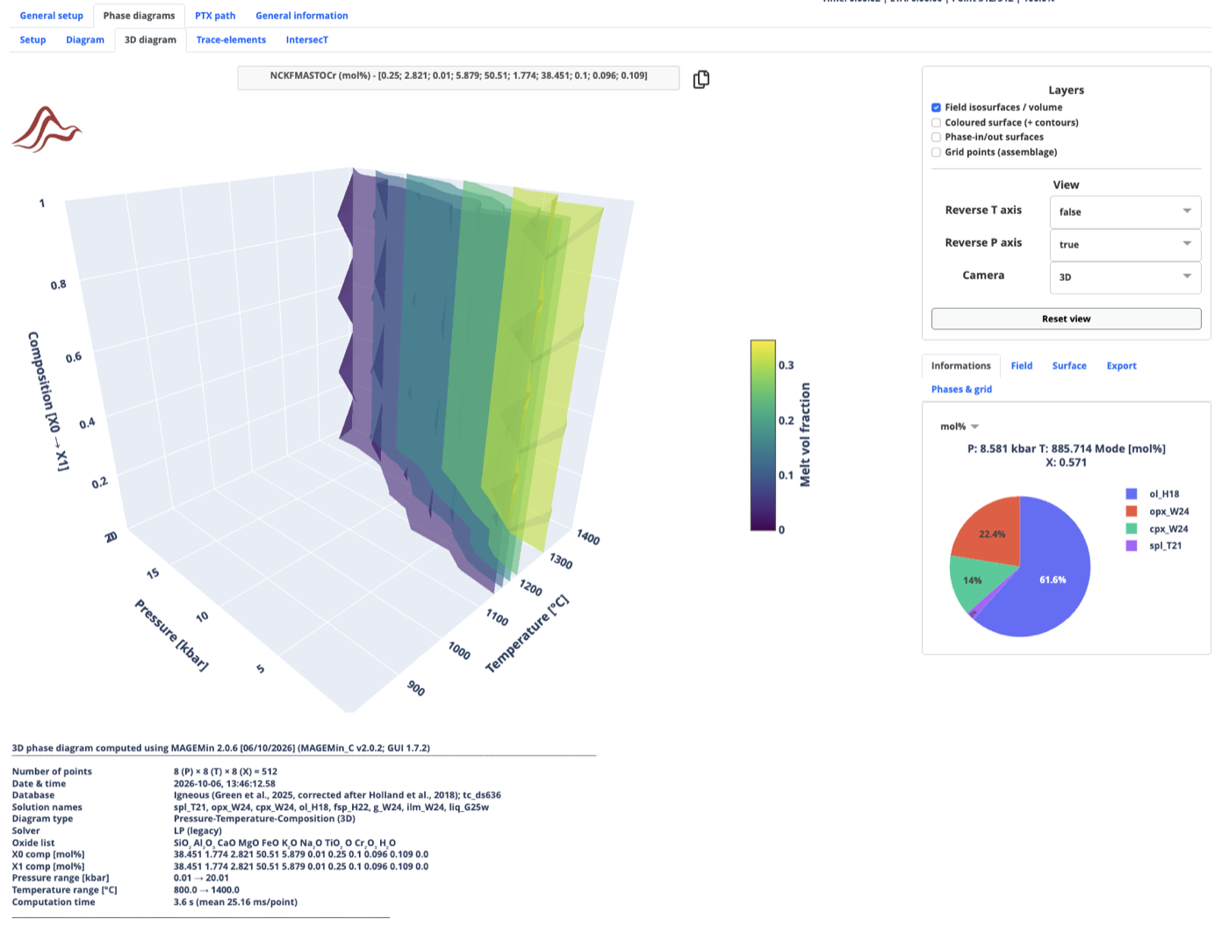This screenshot has height=940, width=1229.
Task: Click the date value '2026-10-06, 13:46:12.58'
Action: (225, 784)
